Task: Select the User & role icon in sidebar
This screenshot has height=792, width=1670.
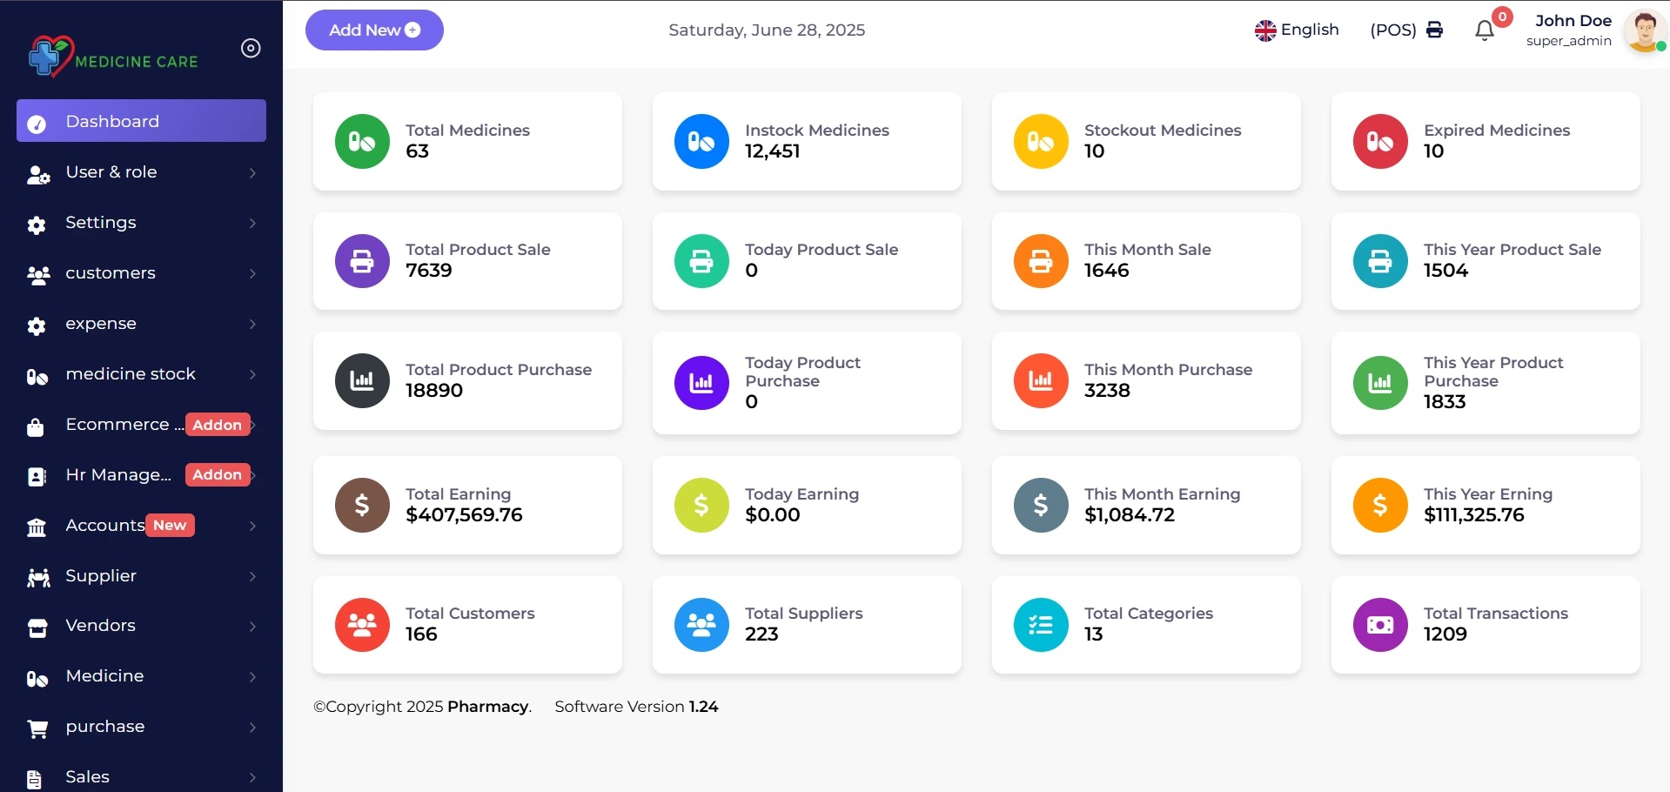Action: pos(37,174)
